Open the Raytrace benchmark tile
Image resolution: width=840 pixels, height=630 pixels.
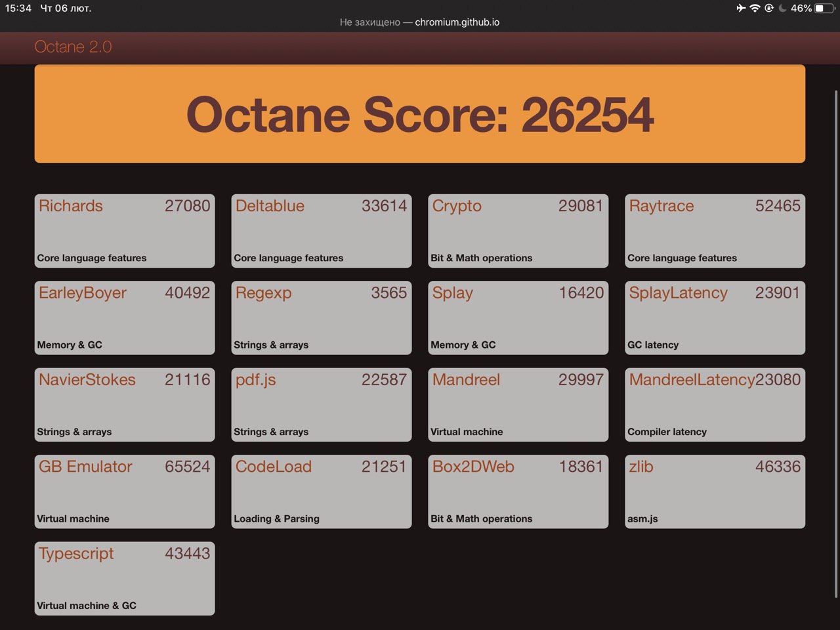coord(715,230)
